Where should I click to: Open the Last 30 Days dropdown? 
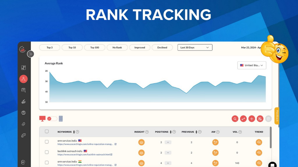195,47
